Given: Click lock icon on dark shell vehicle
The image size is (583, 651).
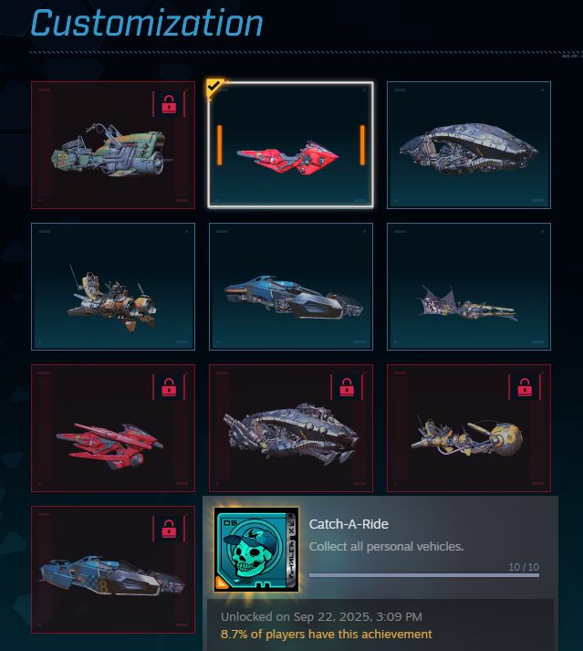Looking at the screenshot, I should click(x=347, y=387).
